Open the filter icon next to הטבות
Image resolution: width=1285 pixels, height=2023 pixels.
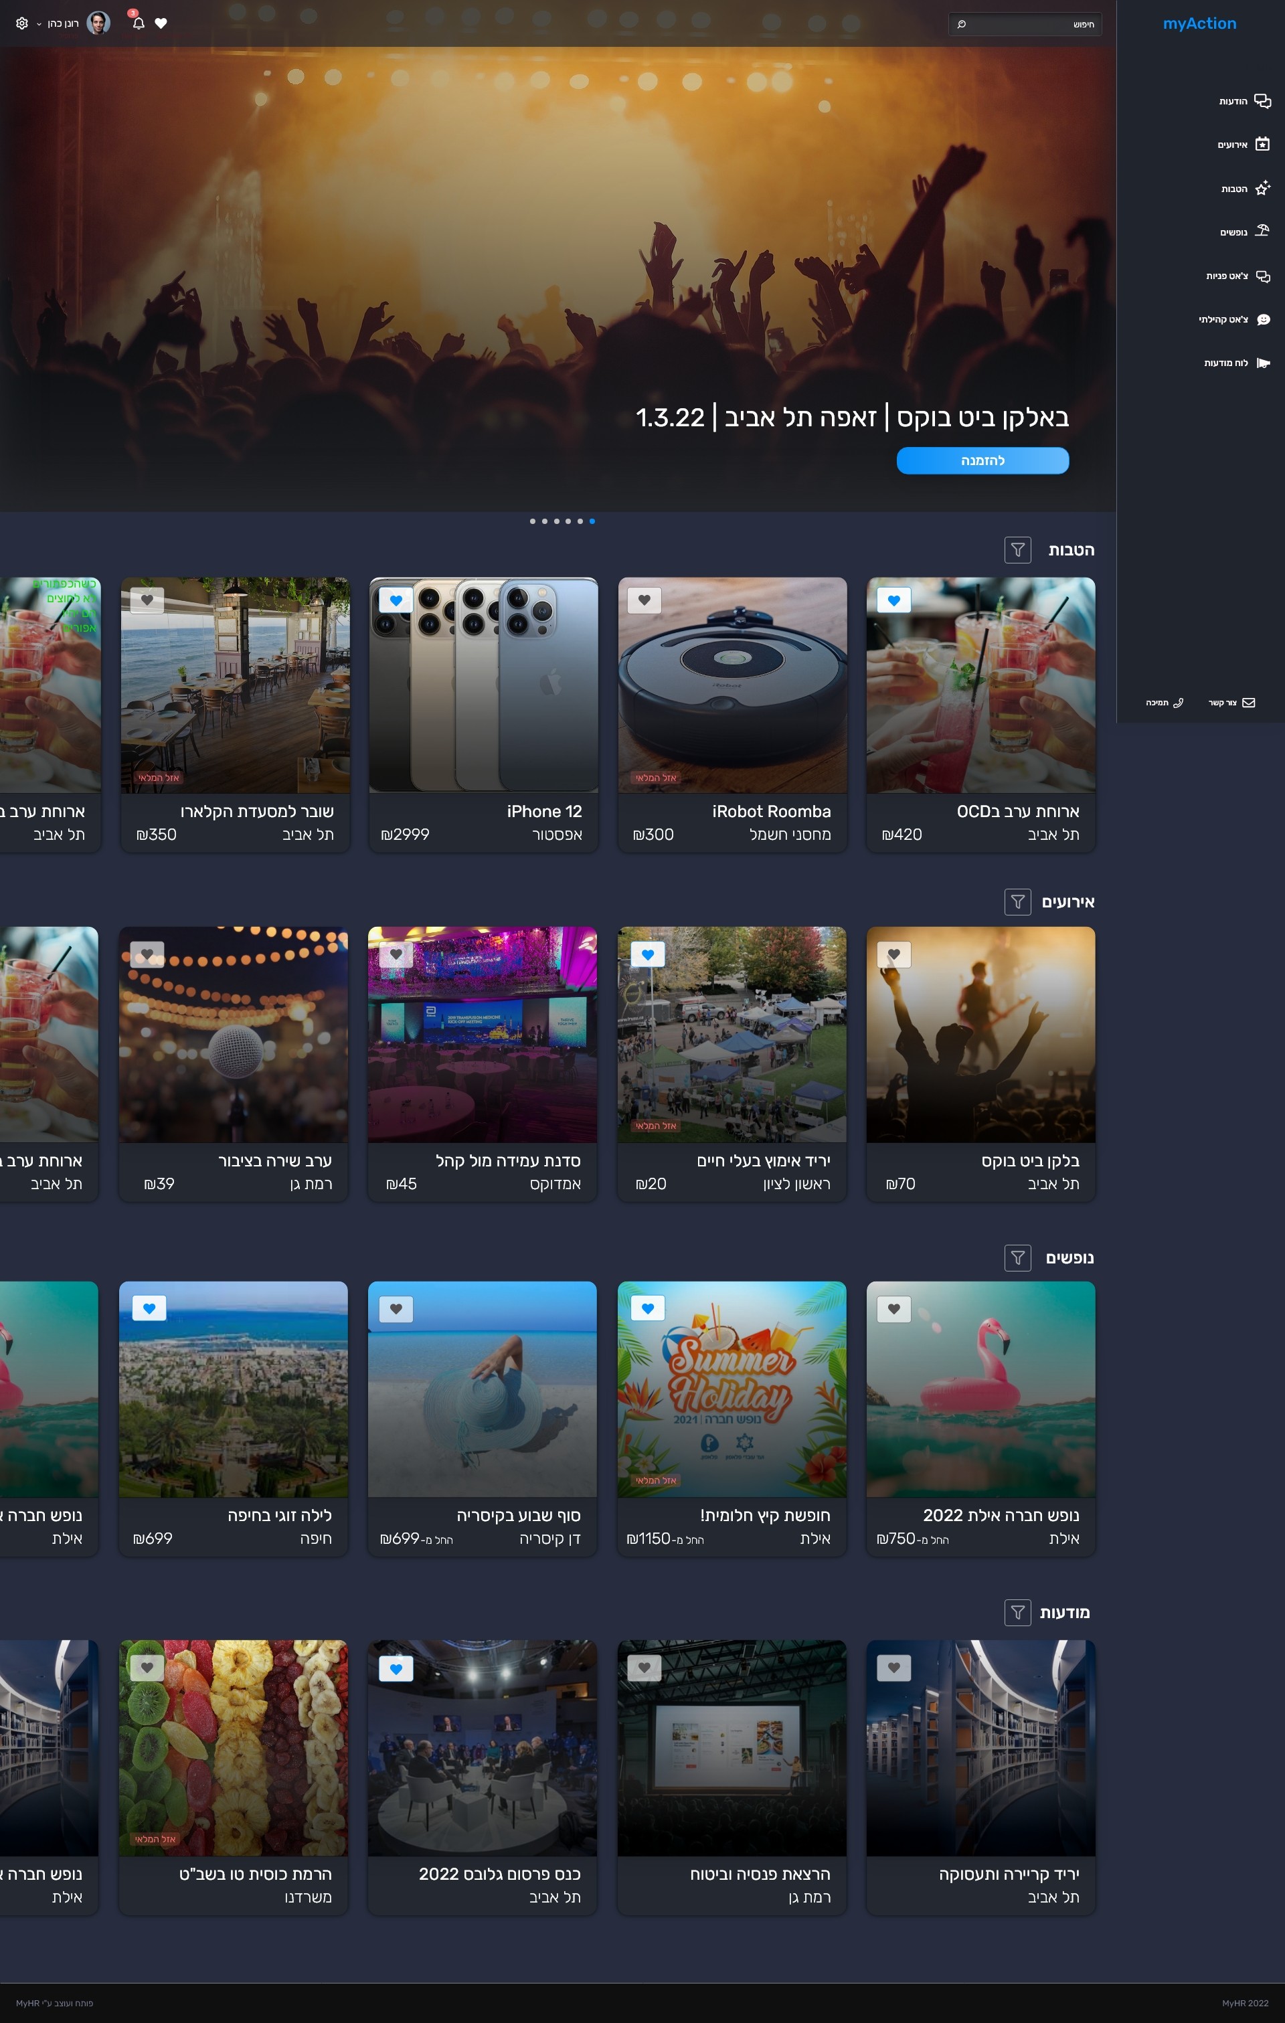(1017, 550)
